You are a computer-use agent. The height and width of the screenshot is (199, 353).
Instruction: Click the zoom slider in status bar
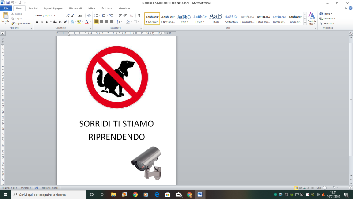point(334,188)
